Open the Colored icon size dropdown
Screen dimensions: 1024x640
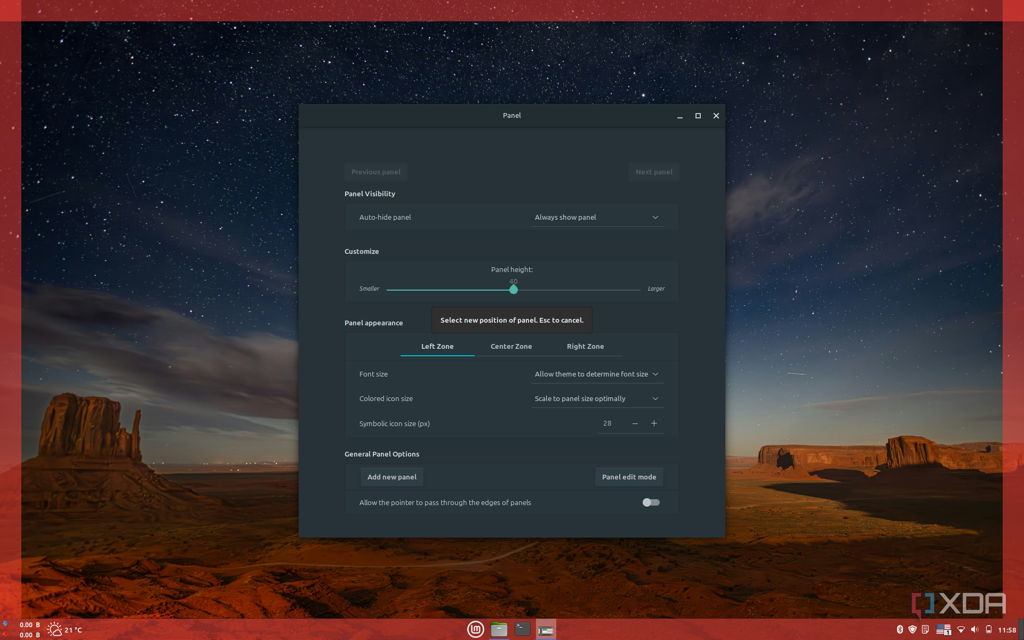pyautogui.click(x=597, y=398)
